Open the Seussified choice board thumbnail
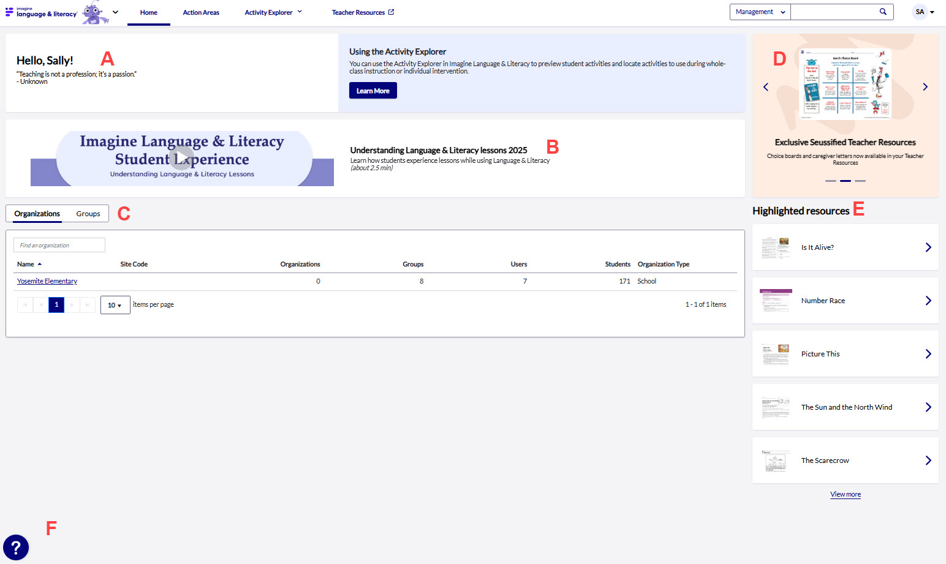 846,83
